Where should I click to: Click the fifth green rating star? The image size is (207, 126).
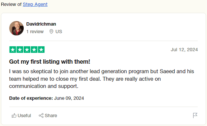tap(41, 50)
